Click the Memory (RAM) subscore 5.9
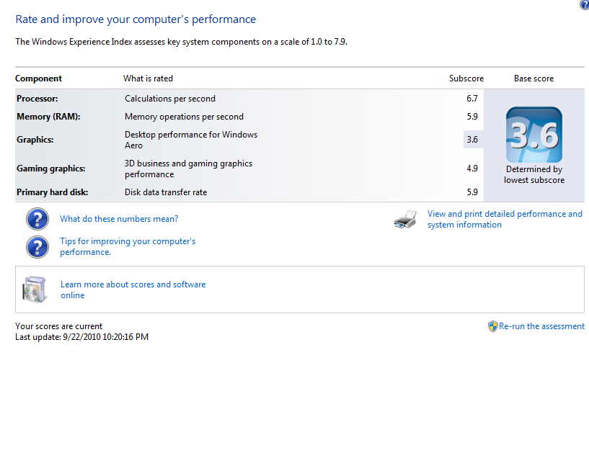The width and height of the screenshot is (589, 453). coord(472,117)
